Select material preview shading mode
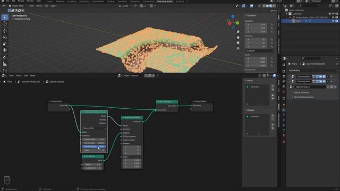This screenshot has width=340, height=191. pos(271,6)
